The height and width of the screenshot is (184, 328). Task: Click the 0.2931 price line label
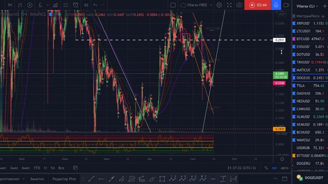click(x=279, y=40)
